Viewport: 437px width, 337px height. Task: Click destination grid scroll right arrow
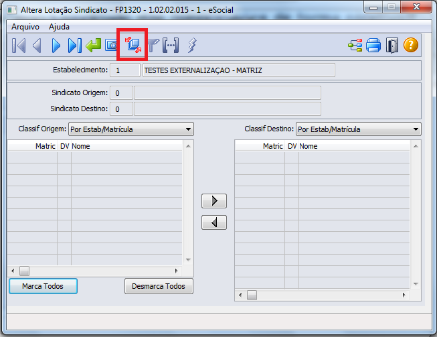tap(404, 295)
